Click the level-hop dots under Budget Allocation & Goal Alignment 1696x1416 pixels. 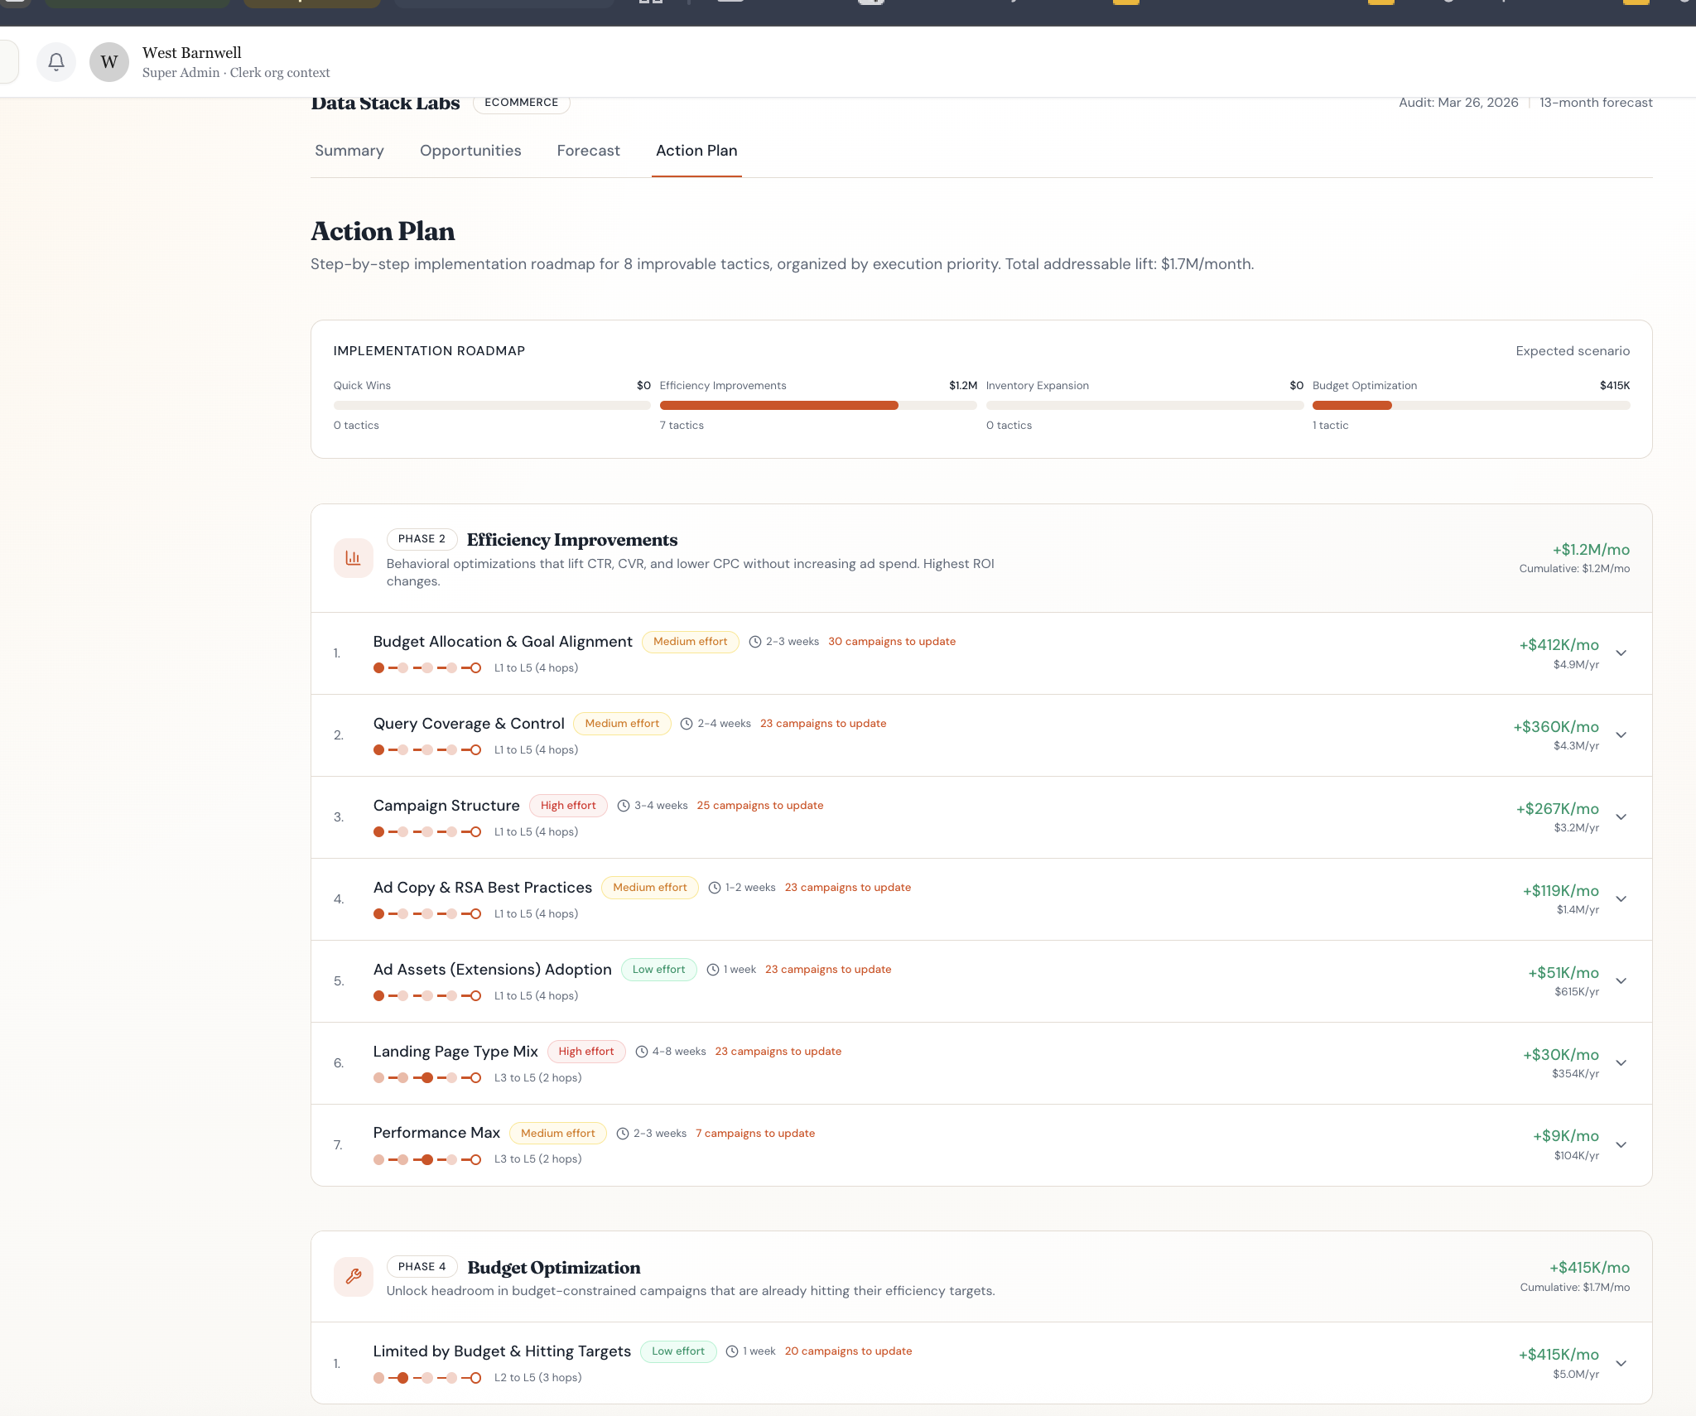tap(427, 668)
